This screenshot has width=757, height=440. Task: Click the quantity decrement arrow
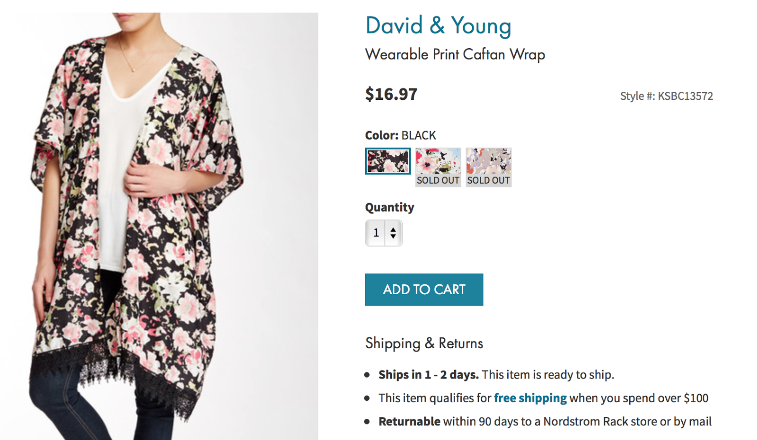pos(394,236)
